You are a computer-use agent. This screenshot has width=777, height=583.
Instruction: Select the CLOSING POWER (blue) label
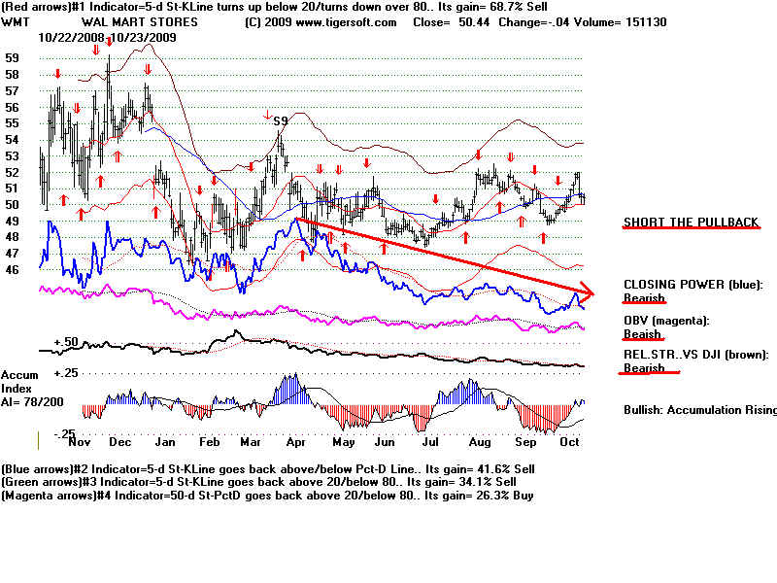click(693, 285)
